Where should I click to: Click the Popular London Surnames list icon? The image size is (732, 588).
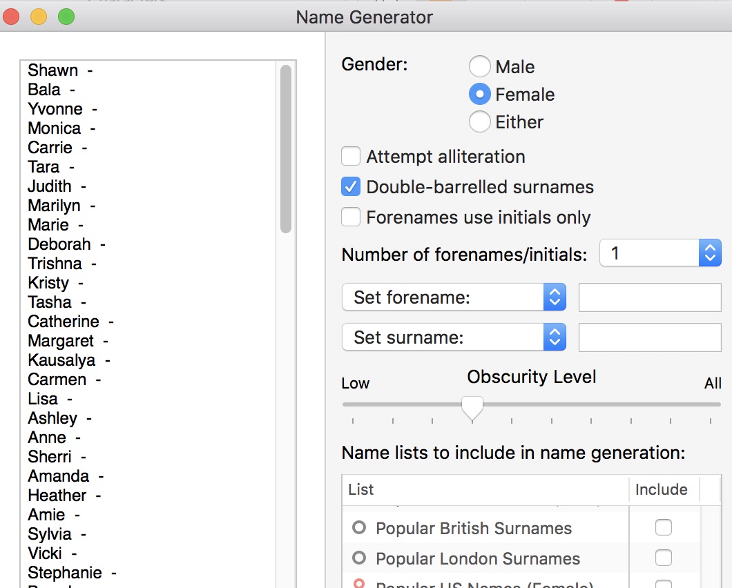[358, 558]
